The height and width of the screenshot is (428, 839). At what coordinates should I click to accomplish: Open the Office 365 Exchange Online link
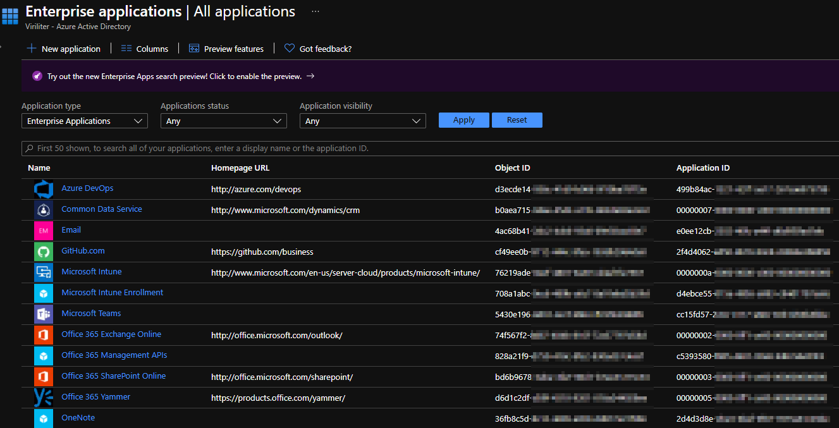111,334
